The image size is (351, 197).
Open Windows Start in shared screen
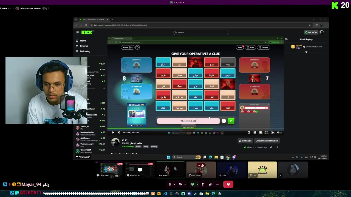[169, 157]
